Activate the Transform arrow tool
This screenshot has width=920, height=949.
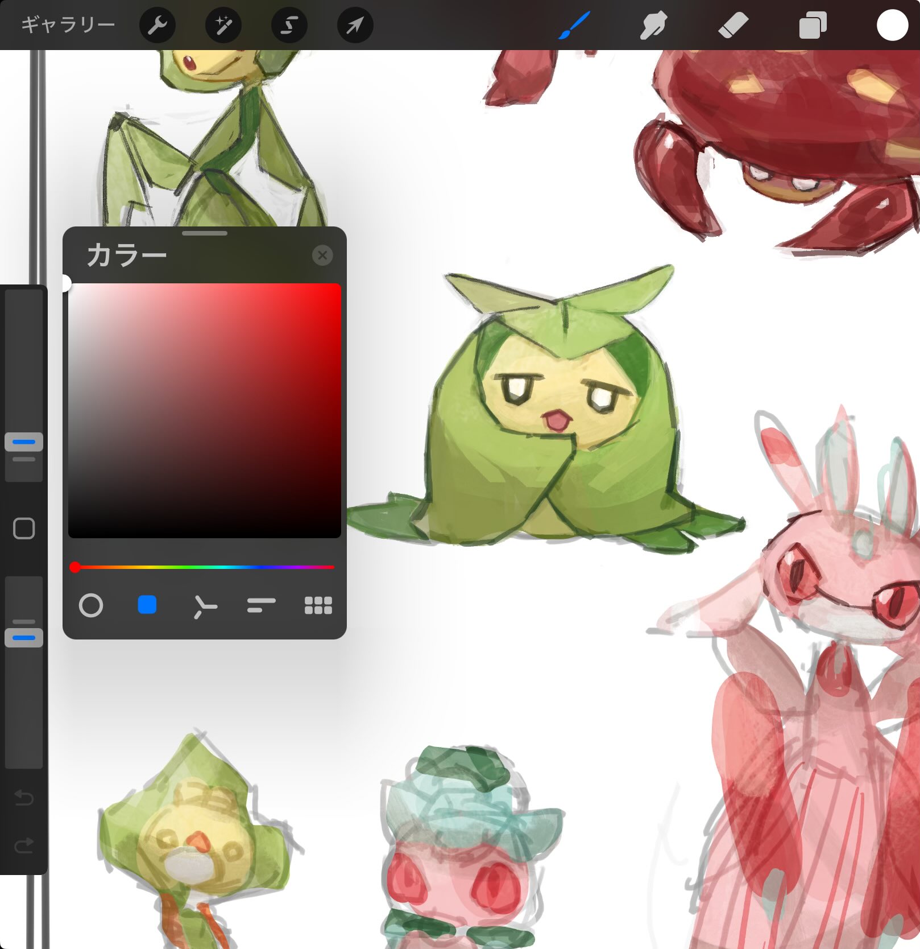click(x=355, y=26)
